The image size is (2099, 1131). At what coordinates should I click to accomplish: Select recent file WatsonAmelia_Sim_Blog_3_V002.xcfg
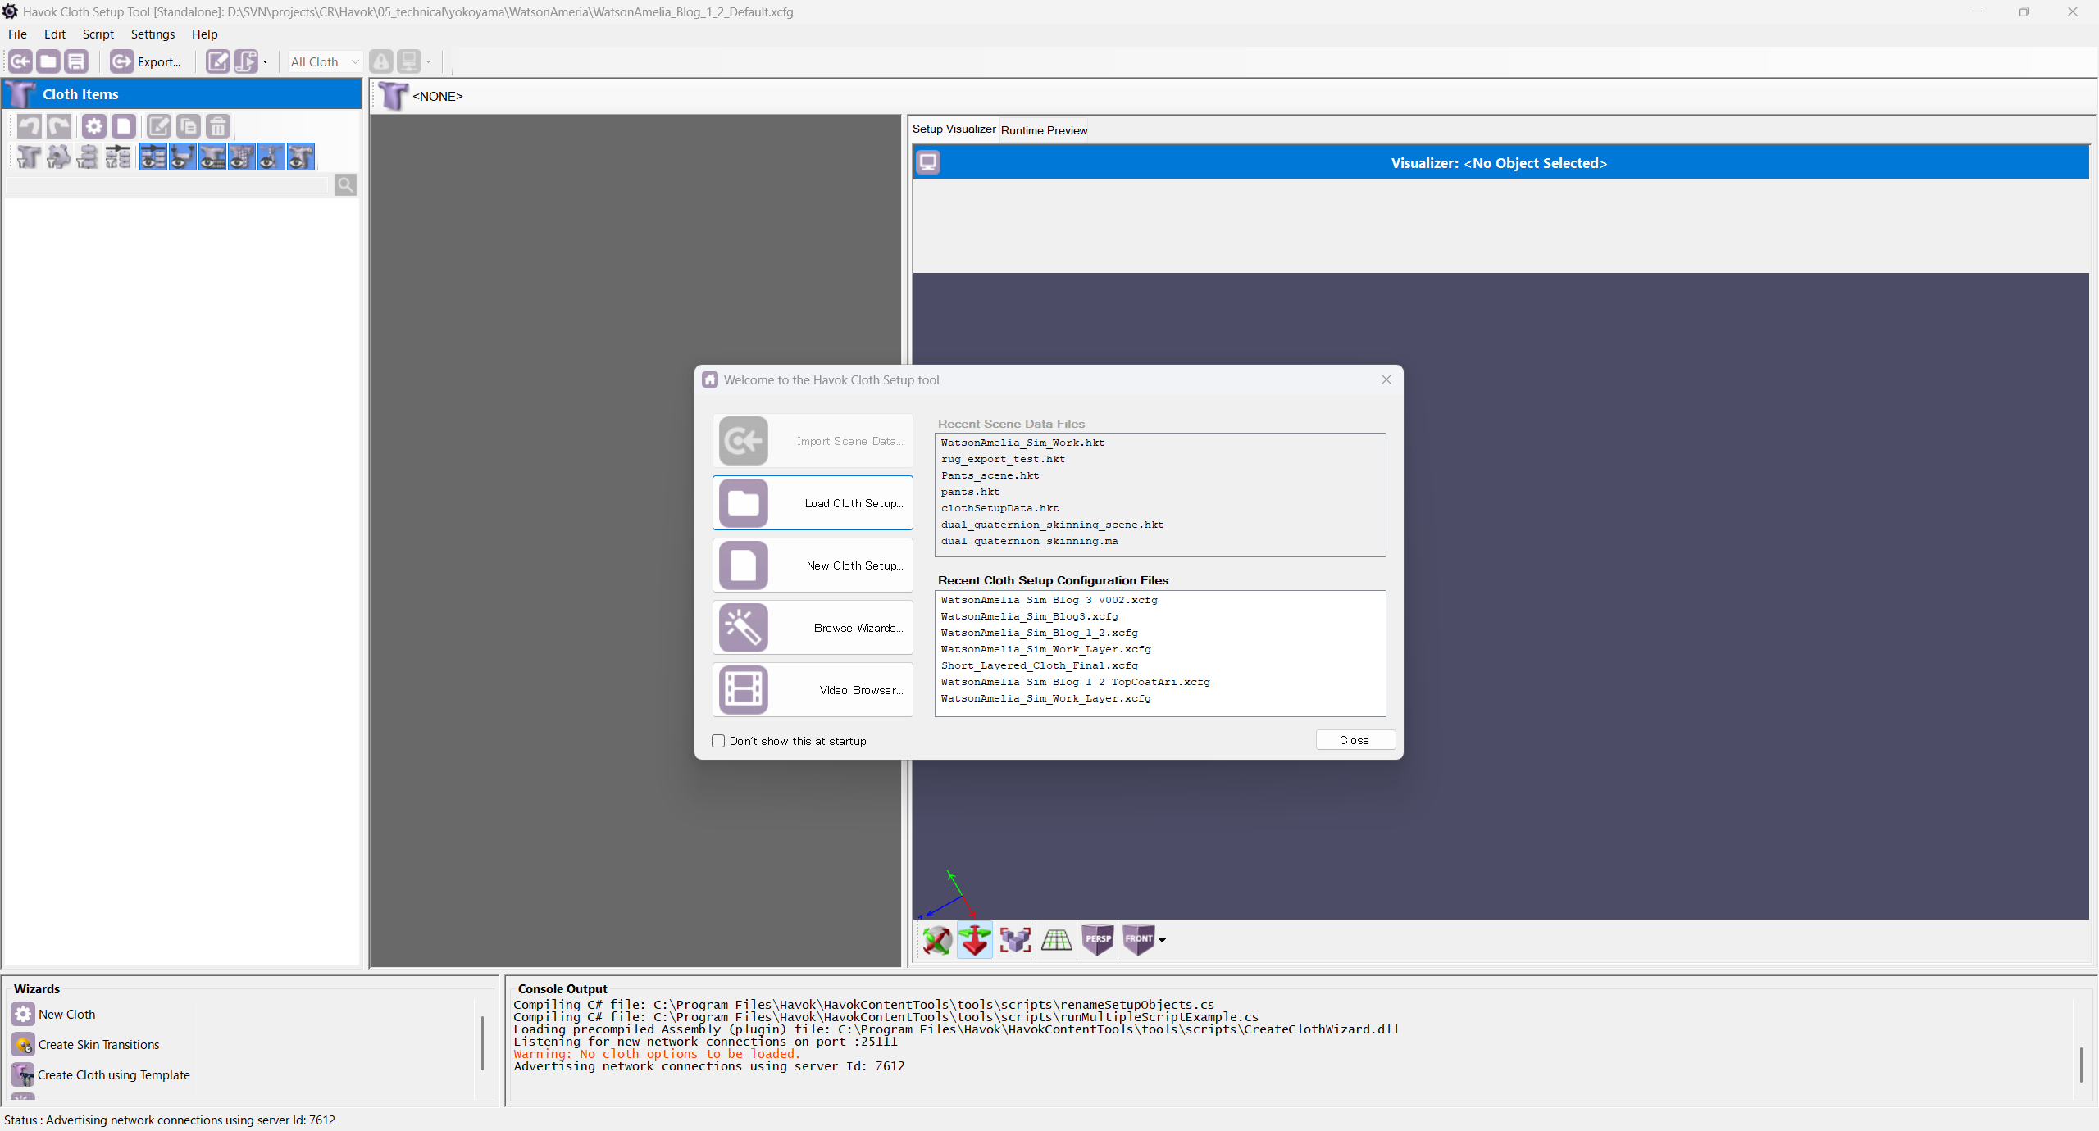(1049, 600)
